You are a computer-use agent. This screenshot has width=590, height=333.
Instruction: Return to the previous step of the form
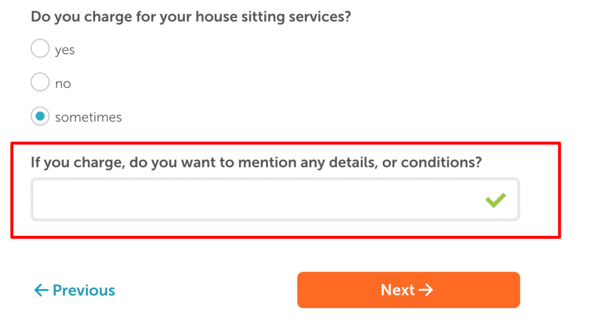74,290
